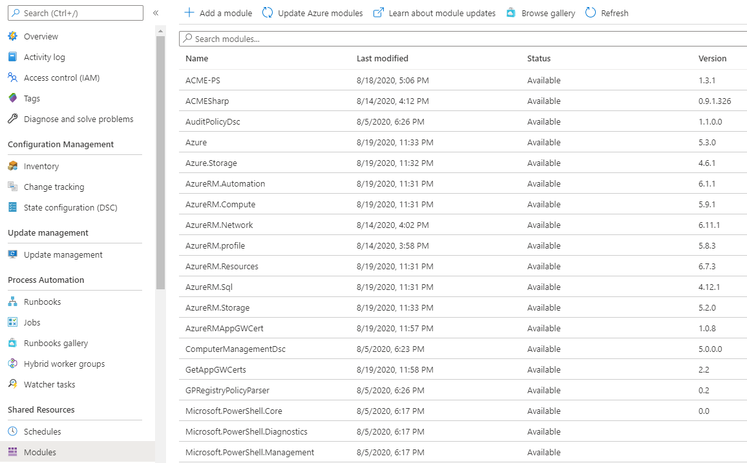This screenshot has height=463, width=747.
Task: Sort by the Version column header
Action: pyautogui.click(x=712, y=58)
